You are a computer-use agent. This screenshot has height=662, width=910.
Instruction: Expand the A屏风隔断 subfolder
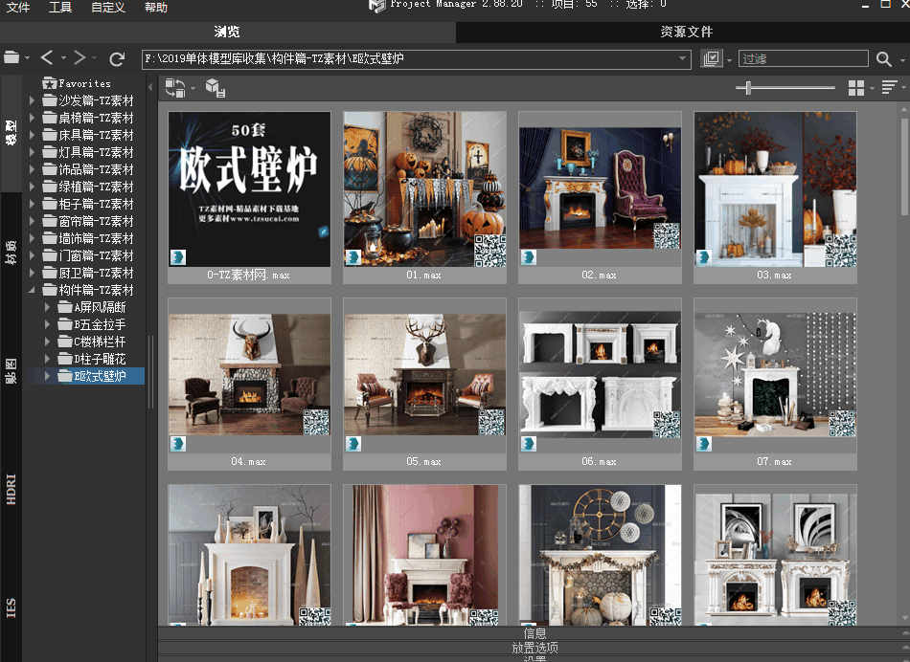click(x=49, y=308)
